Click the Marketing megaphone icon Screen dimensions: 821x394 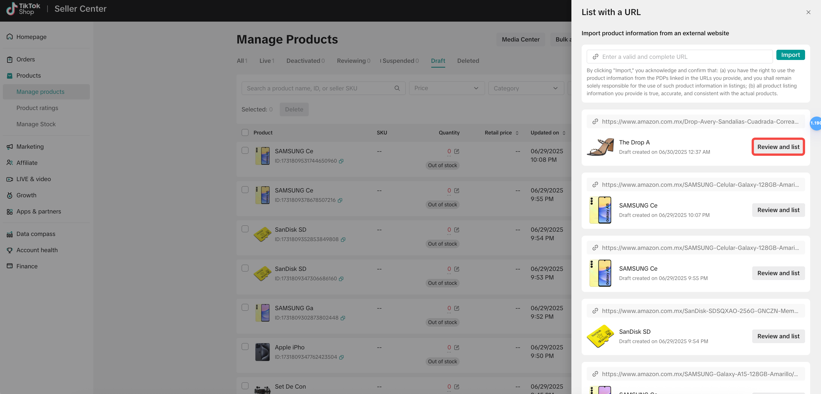[x=10, y=147]
